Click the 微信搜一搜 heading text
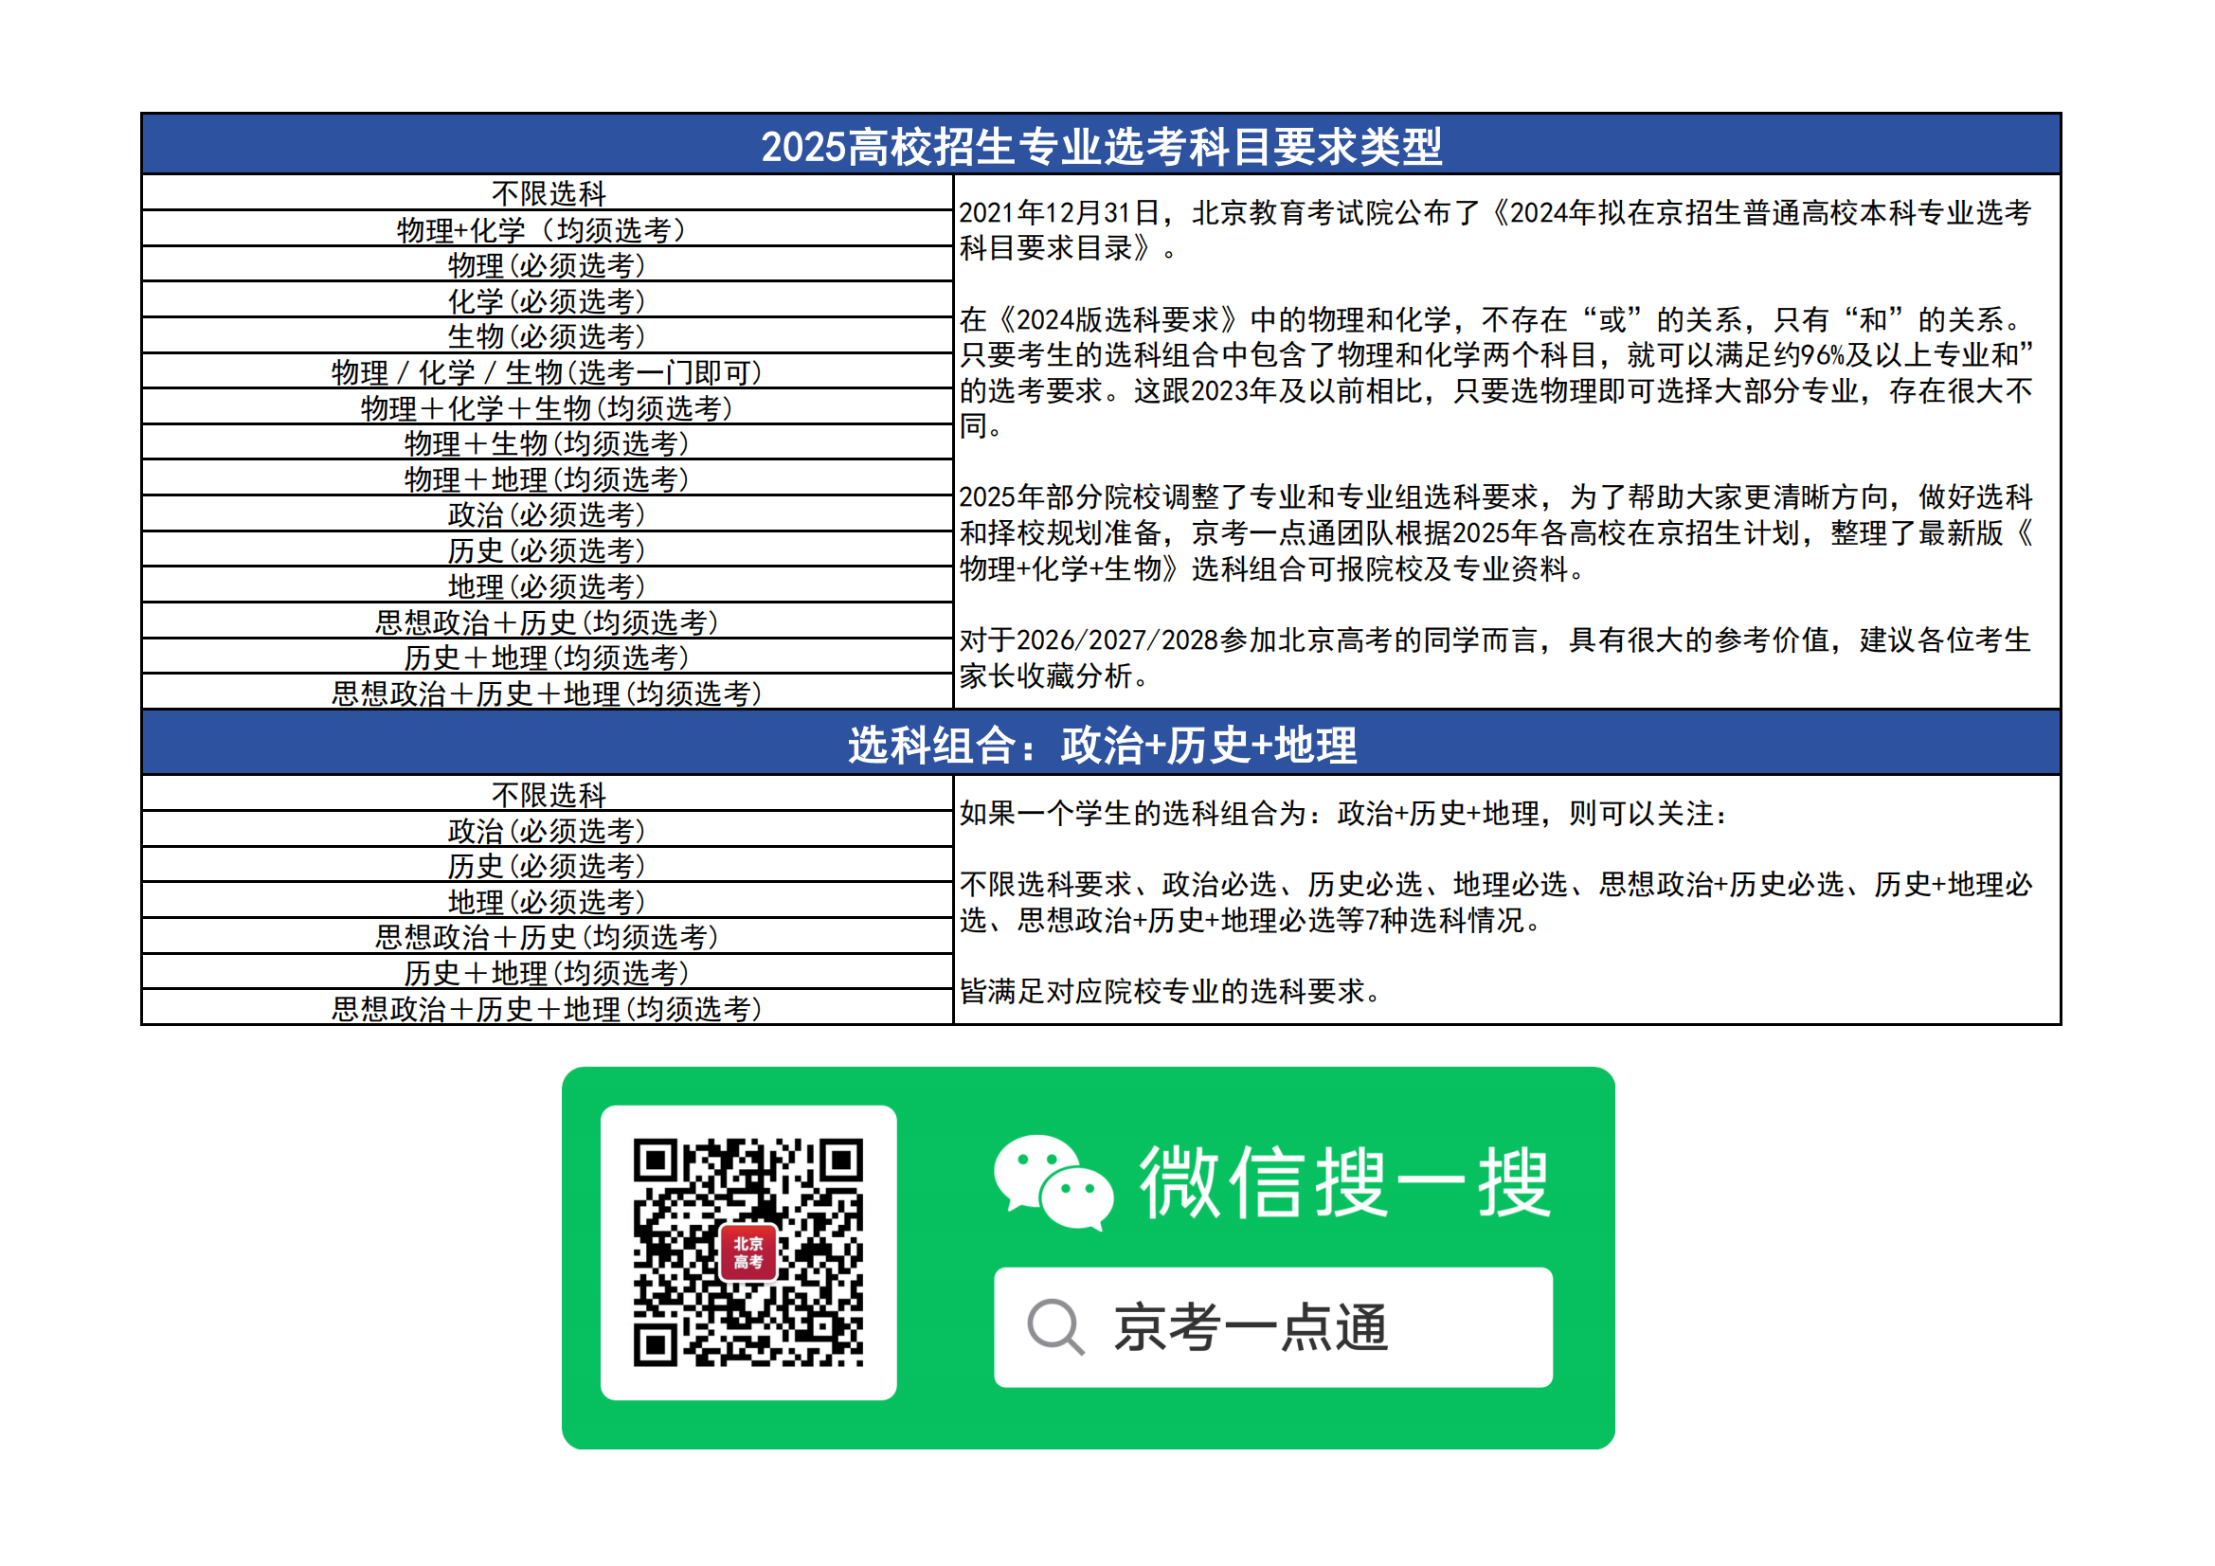This screenshot has width=2215, height=1566. (1345, 1183)
